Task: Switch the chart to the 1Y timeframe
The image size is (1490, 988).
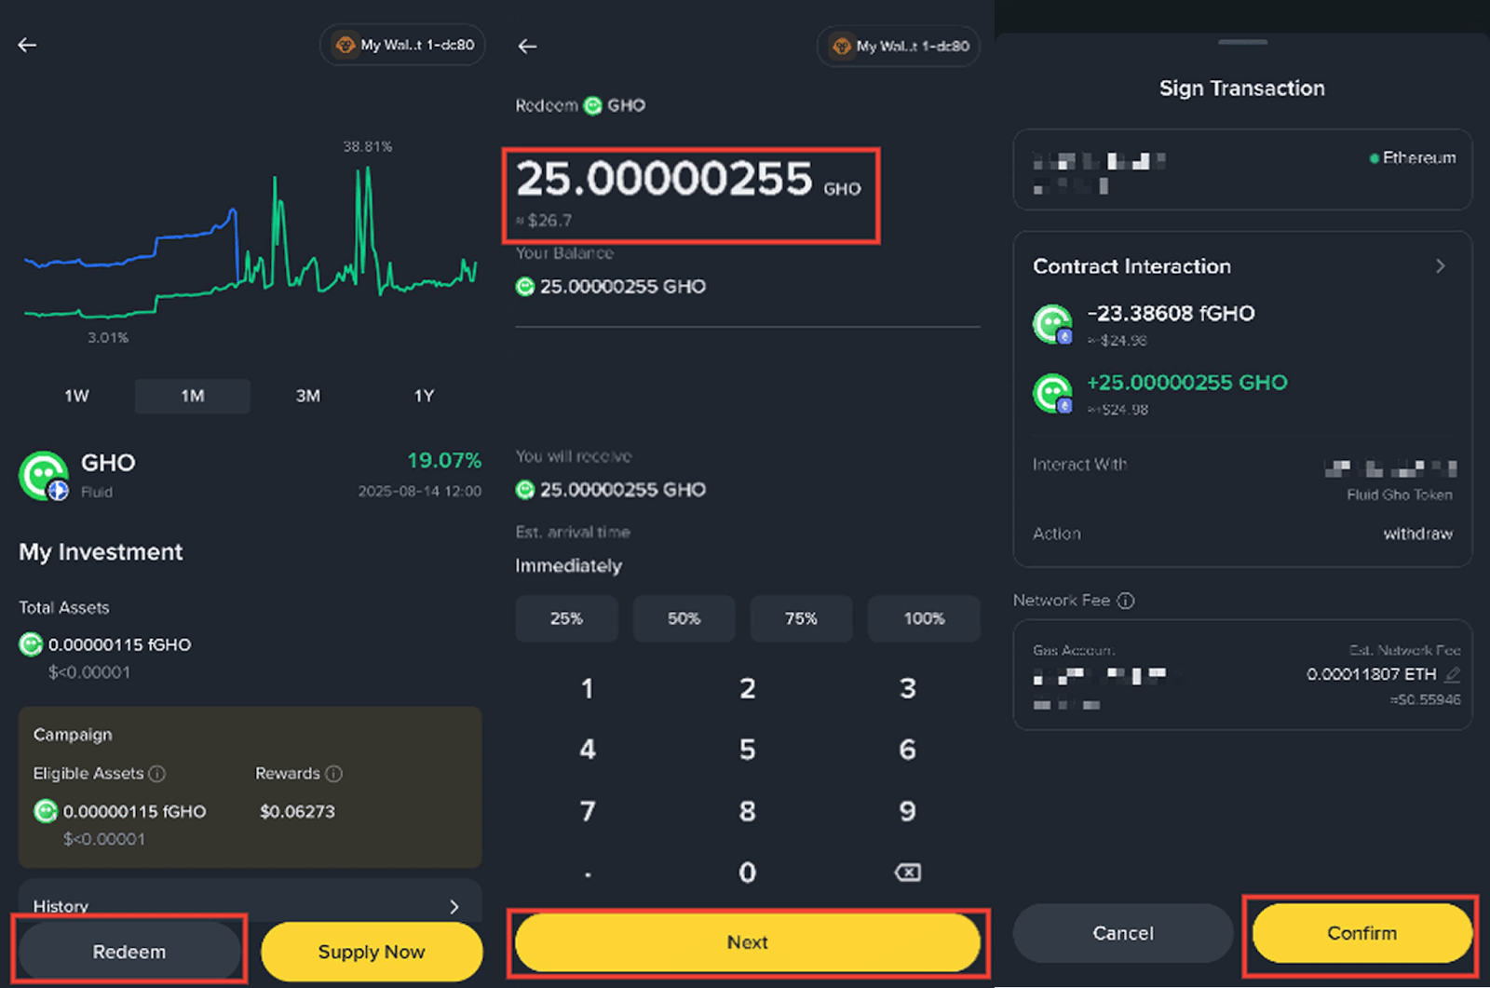Action: (x=424, y=396)
